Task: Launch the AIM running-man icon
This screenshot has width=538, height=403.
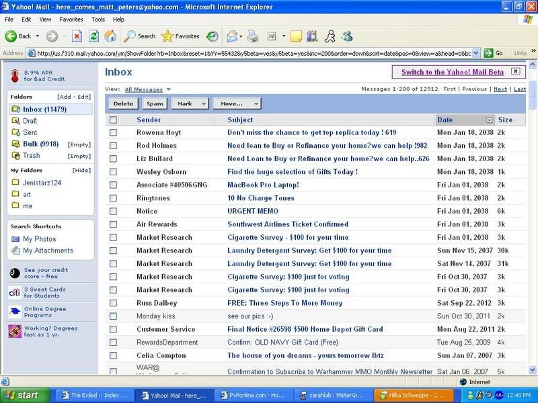Action: tap(330, 36)
